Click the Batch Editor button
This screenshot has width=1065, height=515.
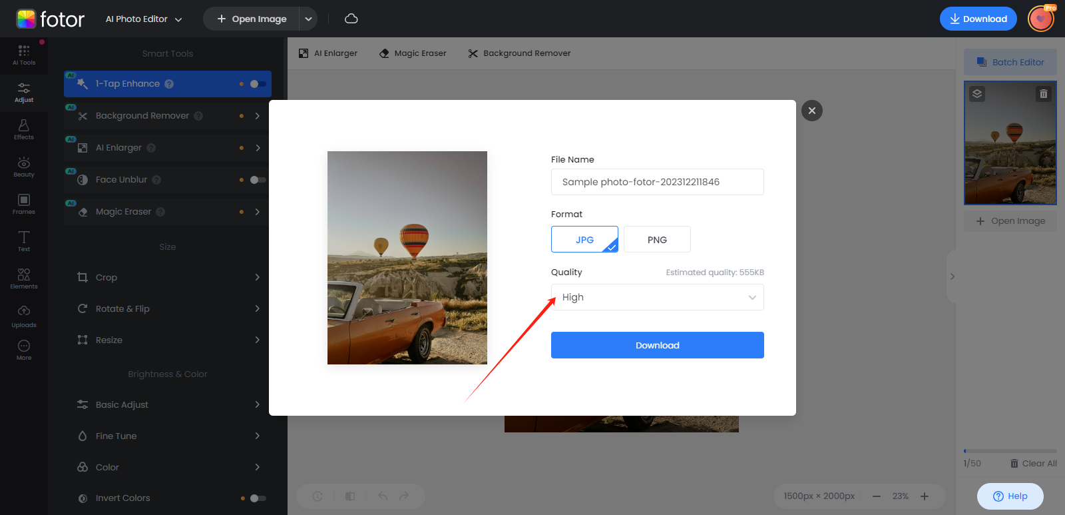(1010, 62)
